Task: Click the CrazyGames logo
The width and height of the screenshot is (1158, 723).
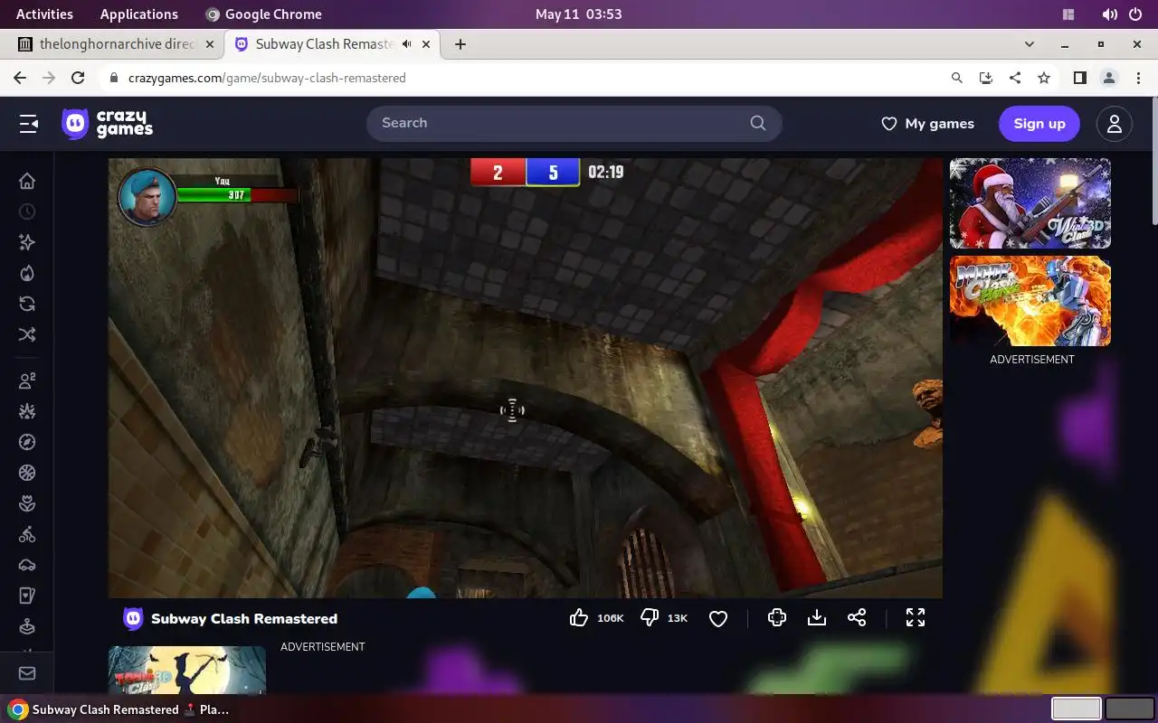Action: click(108, 124)
